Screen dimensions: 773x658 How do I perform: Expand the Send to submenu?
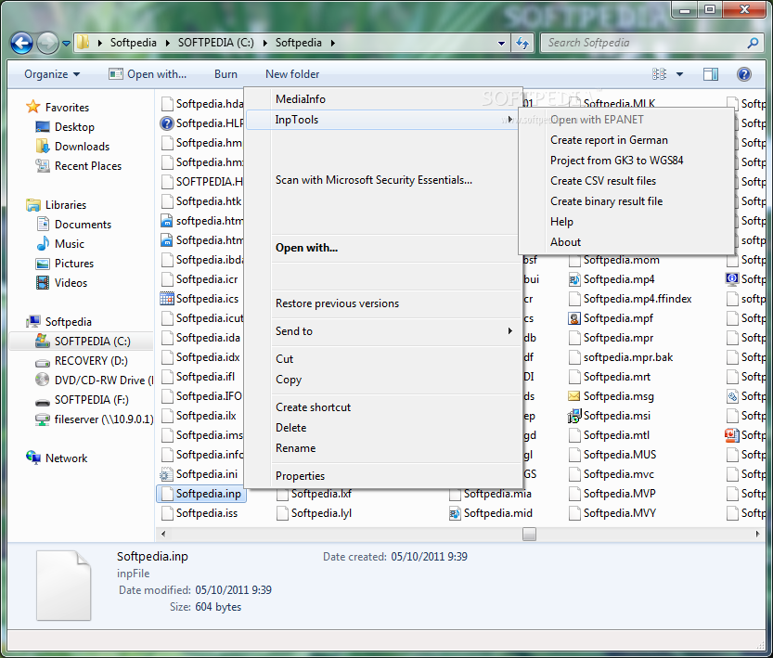coord(382,331)
